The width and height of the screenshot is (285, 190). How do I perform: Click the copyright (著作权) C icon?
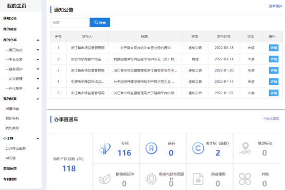pyautogui.click(x=198, y=148)
